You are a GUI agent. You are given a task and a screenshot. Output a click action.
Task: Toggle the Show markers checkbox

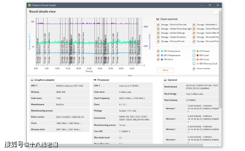(x=194, y=68)
